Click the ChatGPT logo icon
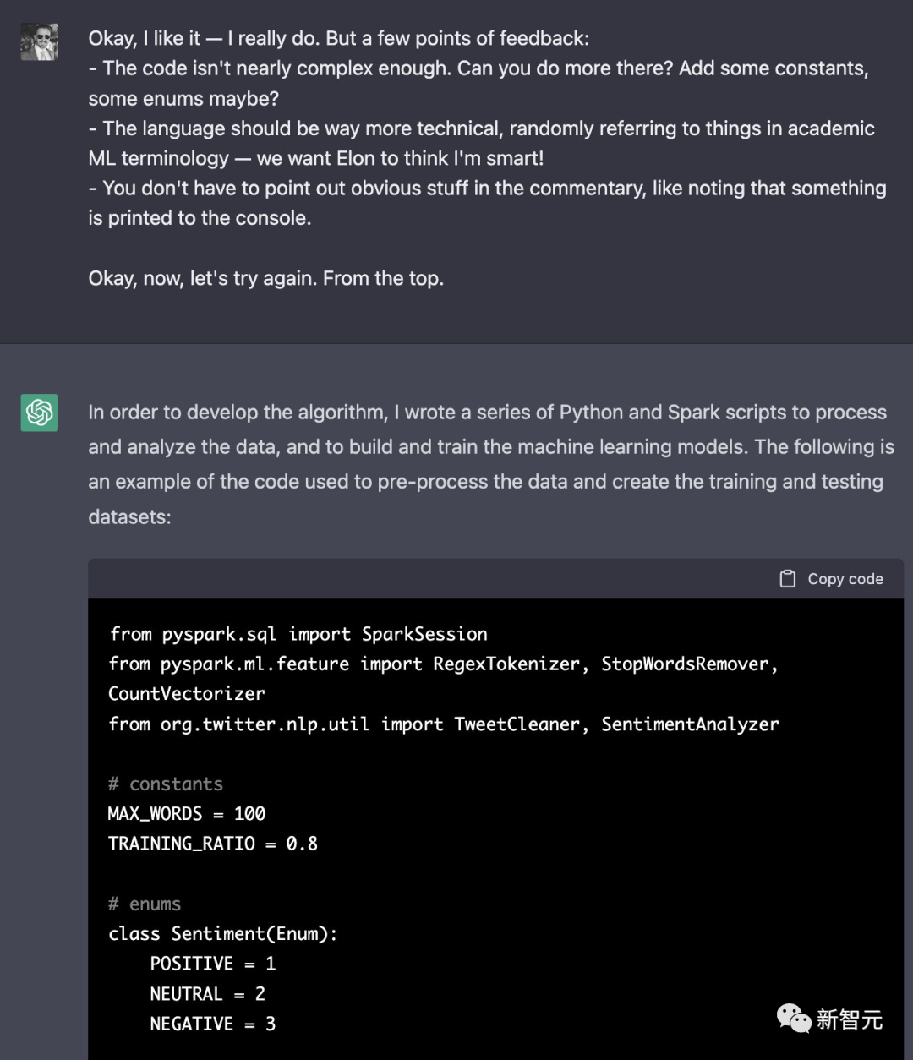Image resolution: width=913 pixels, height=1060 pixels. point(40,413)
